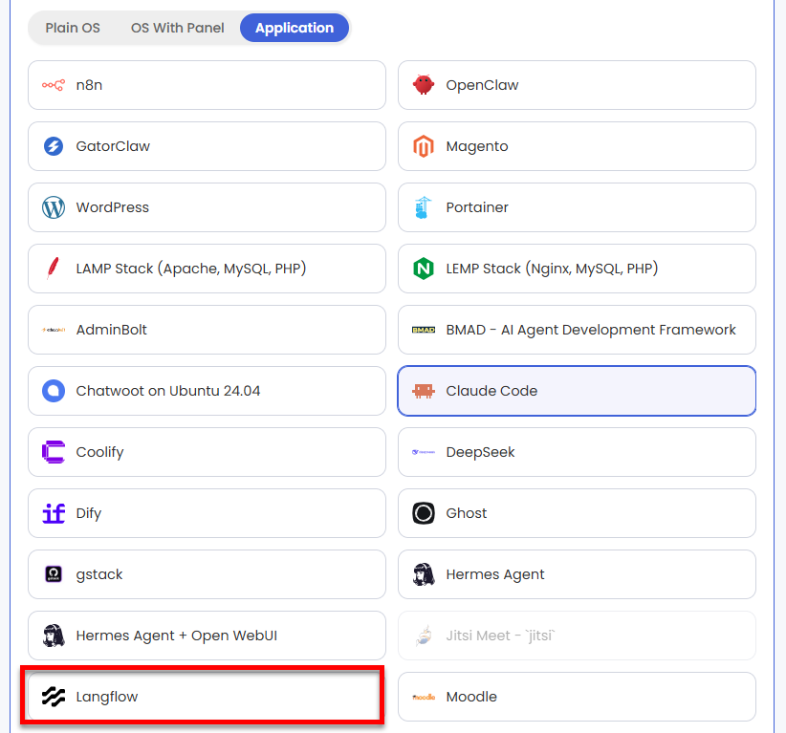Click the BMAD logo icon
The height and width of the screenshot is (733, 786).
[x=424, y=330]
